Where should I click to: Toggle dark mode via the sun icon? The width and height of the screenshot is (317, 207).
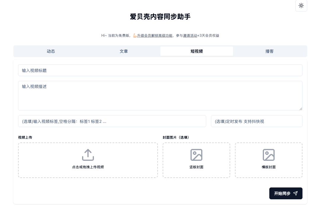pos(301,6)
